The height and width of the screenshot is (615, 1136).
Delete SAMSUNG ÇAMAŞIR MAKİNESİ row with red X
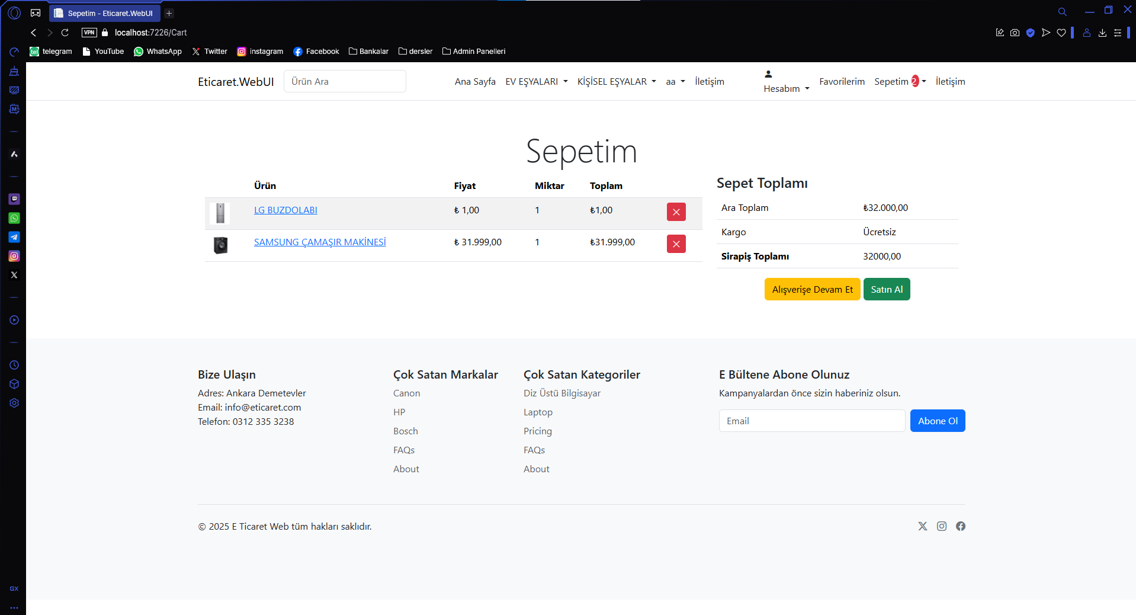tap(676, 244)
